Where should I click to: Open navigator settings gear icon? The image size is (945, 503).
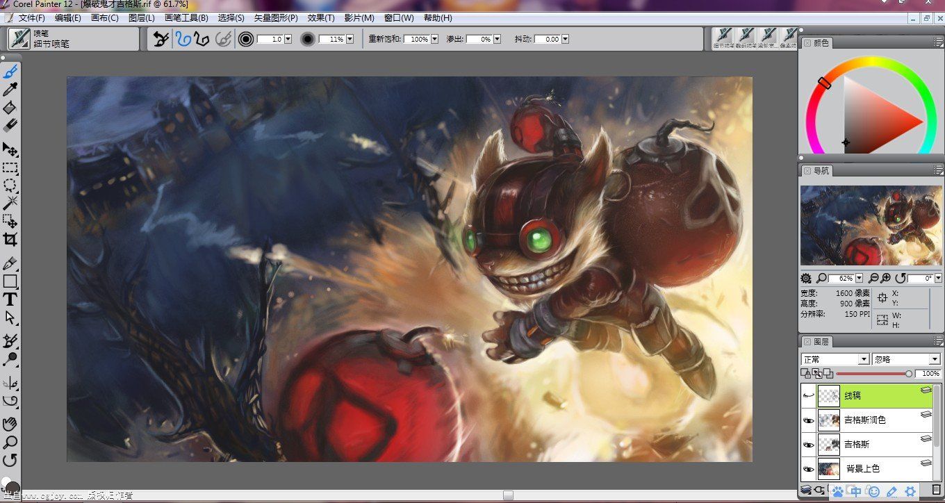pos(806,278)
